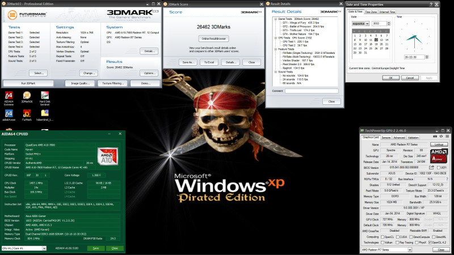Viewport: 454px width, 255px height.
Task: Launch the Hard Disk Sentinel desktop icon
Action: [45, 99]
